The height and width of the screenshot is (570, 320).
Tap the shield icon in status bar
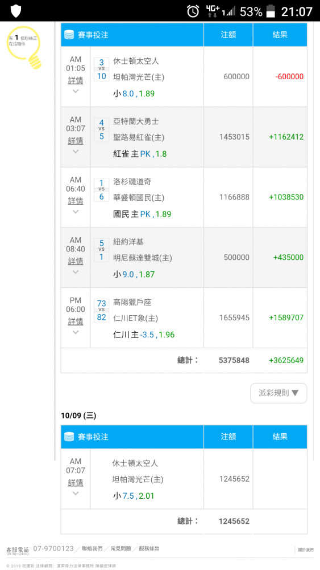pyautogui.click(x=15, y=11)
